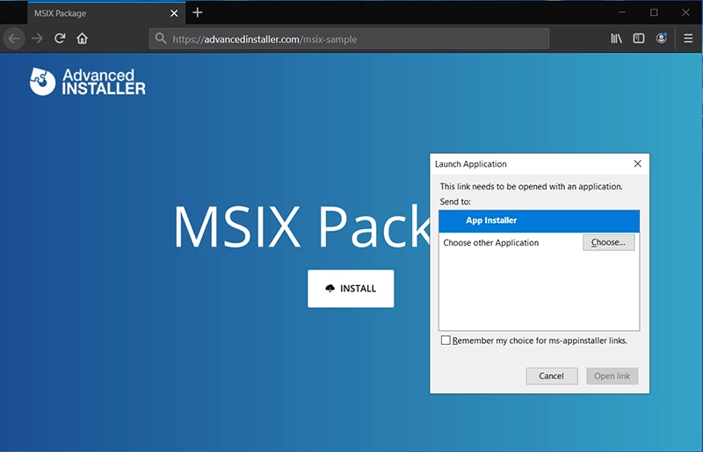Enable Remember my choice for ms-appinstaller links
This screenshot has width=703, height=452.
click(446, 341)
